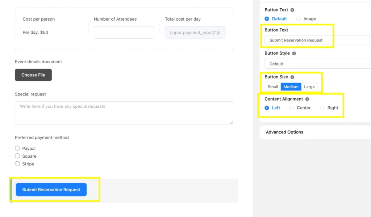Click the 'Preferred payment method' label
The height and width of the screenshot is (217, 371).
pos(42,137)
